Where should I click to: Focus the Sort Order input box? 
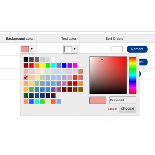(117, 49)
